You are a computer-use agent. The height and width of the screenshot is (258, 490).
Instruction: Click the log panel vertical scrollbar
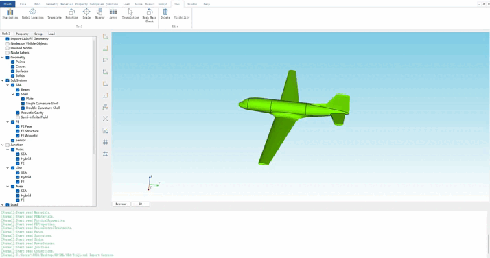coord(488,244)
